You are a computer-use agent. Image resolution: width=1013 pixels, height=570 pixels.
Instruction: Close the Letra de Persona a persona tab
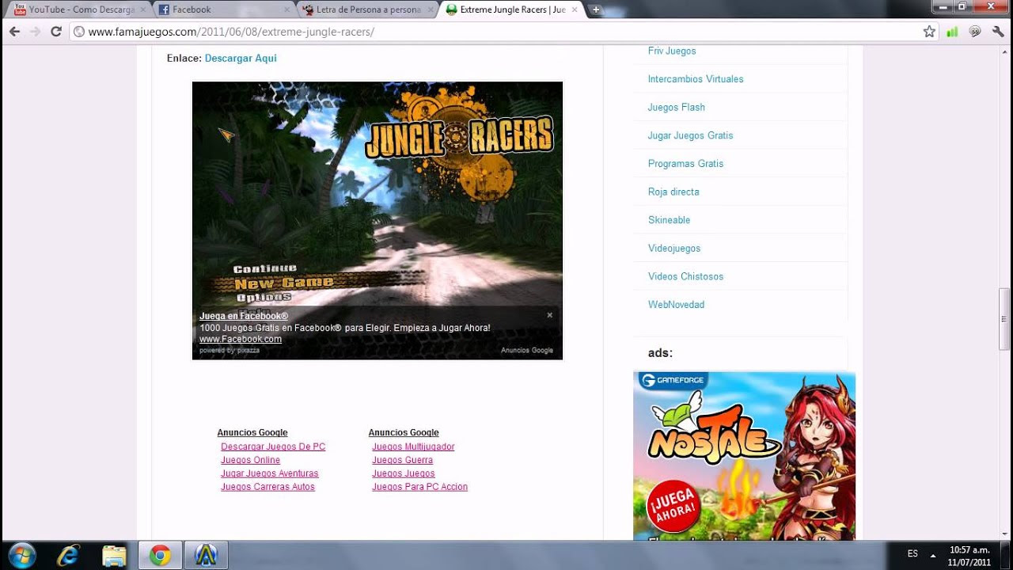[431, 9]
